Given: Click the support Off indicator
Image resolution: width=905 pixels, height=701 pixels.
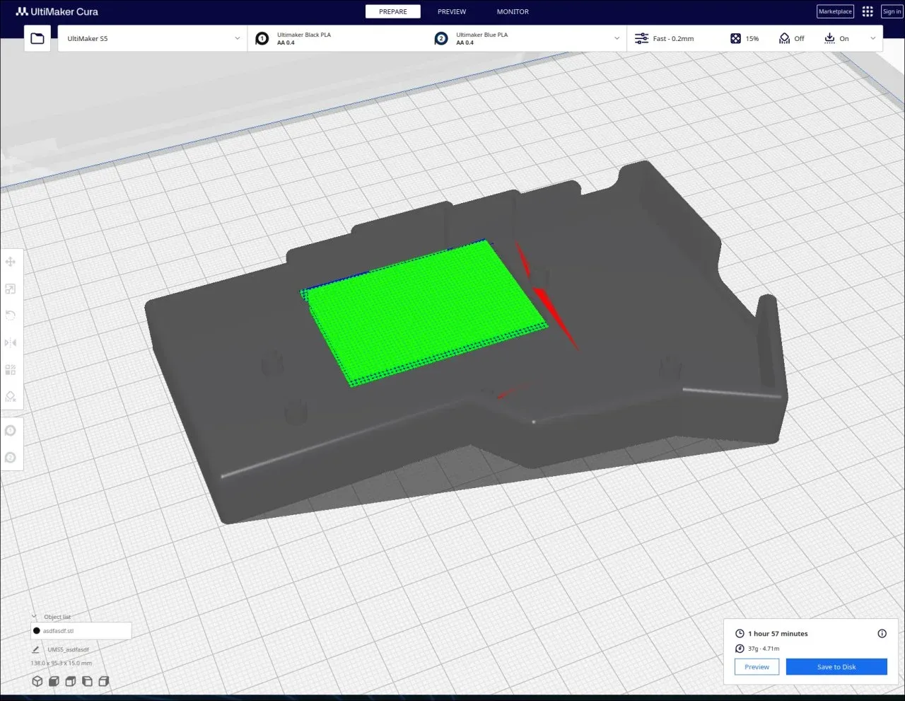Looking at the screenshot, I should pyautogui.click(x=792, y=38).
